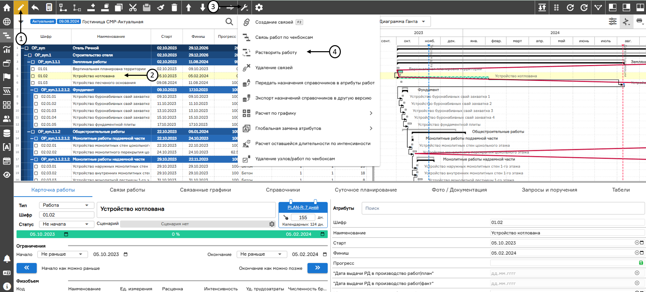Click the refresh icon in top right toolbar

point(570,7)
